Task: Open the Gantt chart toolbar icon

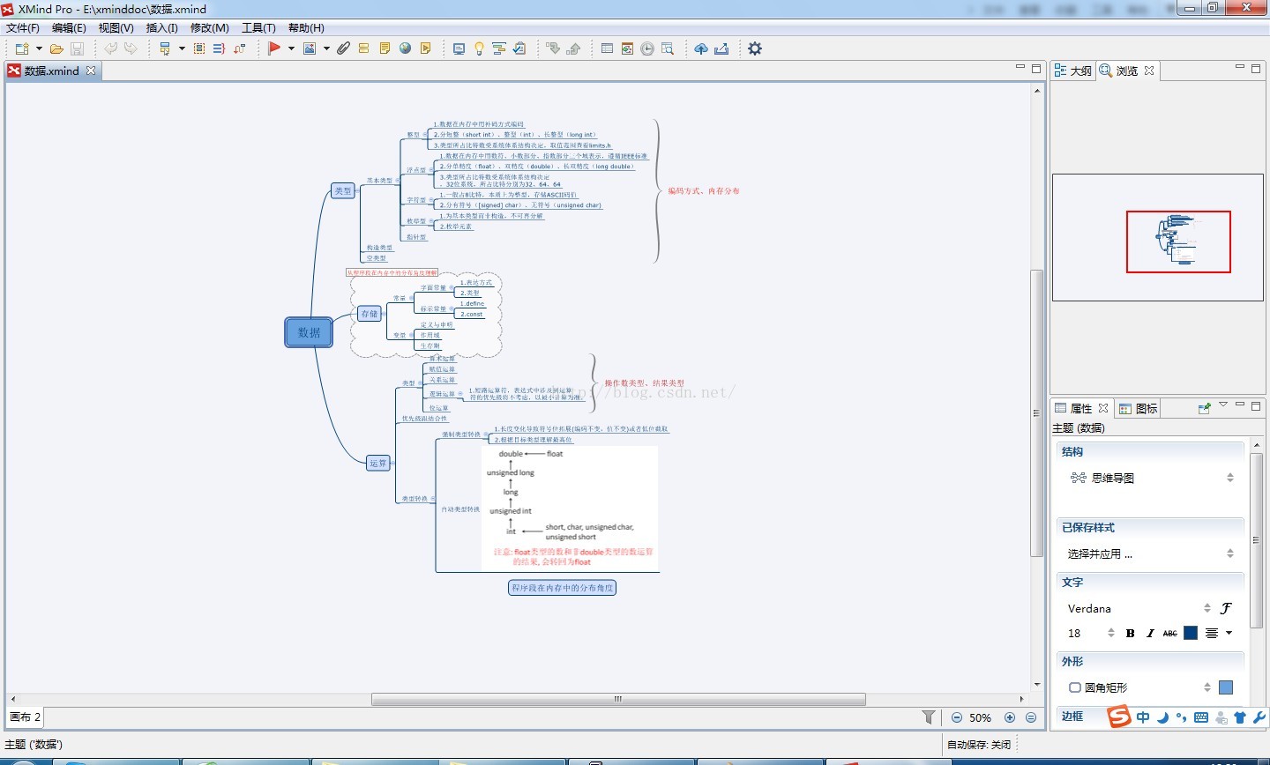Action: 499,48
